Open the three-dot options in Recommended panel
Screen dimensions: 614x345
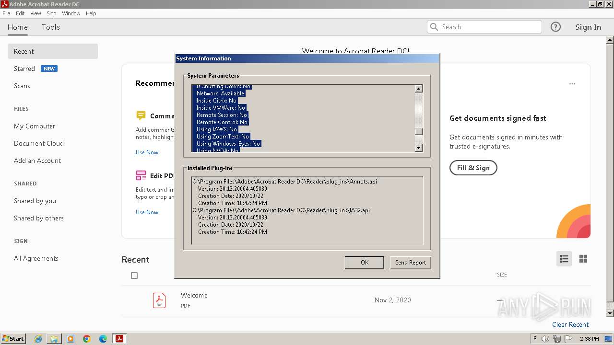coord(572,84)
